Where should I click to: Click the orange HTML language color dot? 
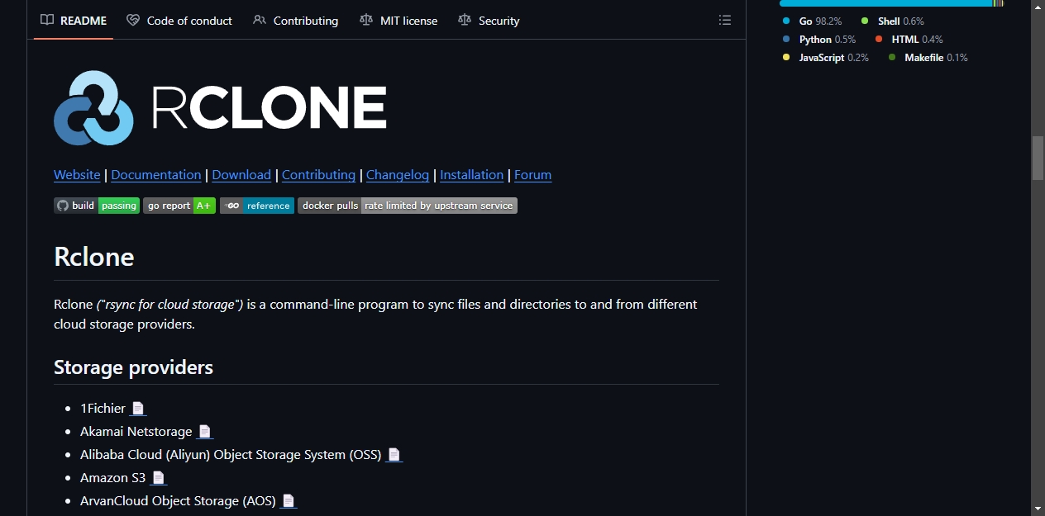tap(879, 40)
